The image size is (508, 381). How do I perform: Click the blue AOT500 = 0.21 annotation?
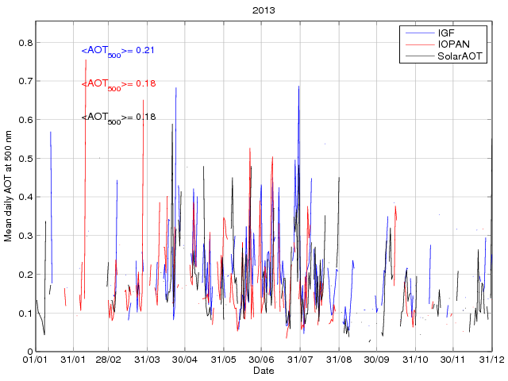click(117, 52)
